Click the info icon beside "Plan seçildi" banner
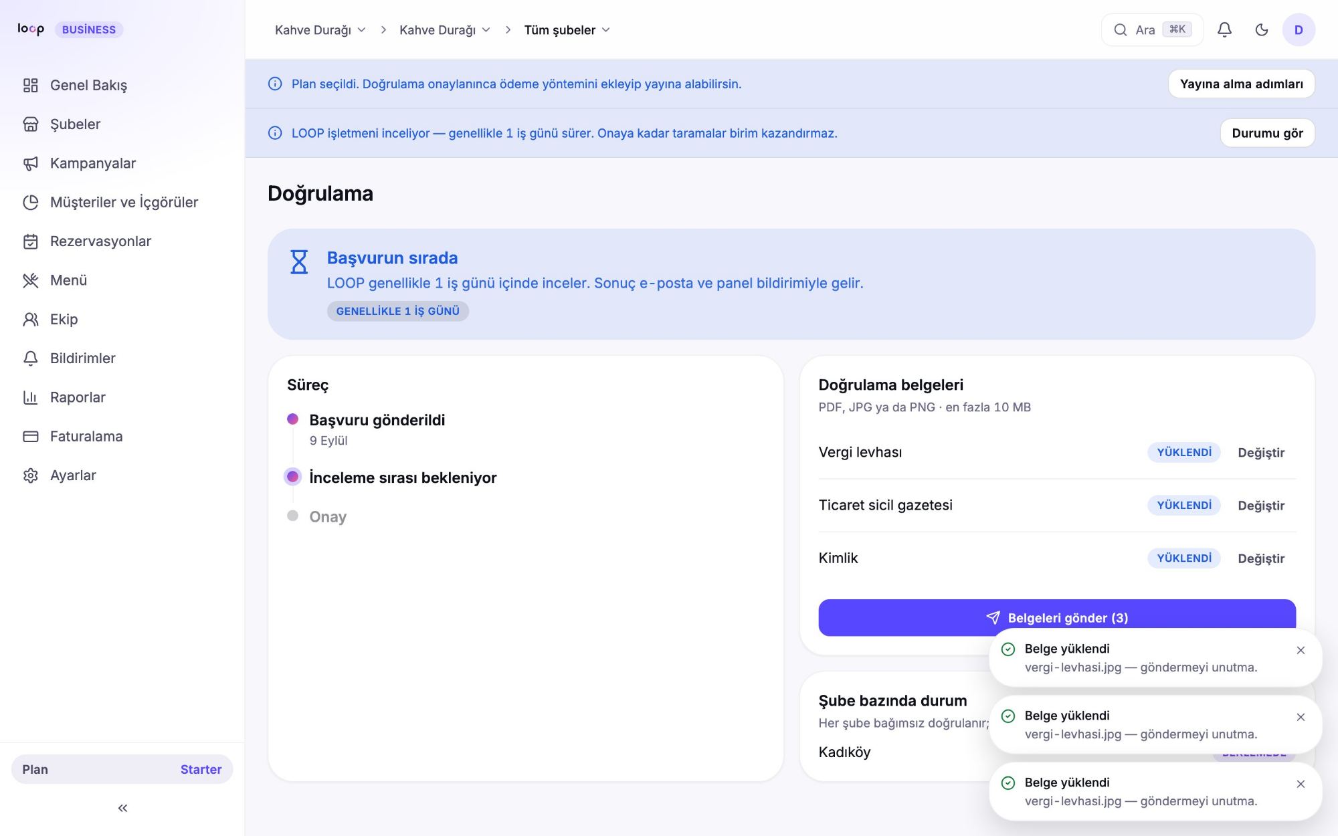 tap(275, 84)
